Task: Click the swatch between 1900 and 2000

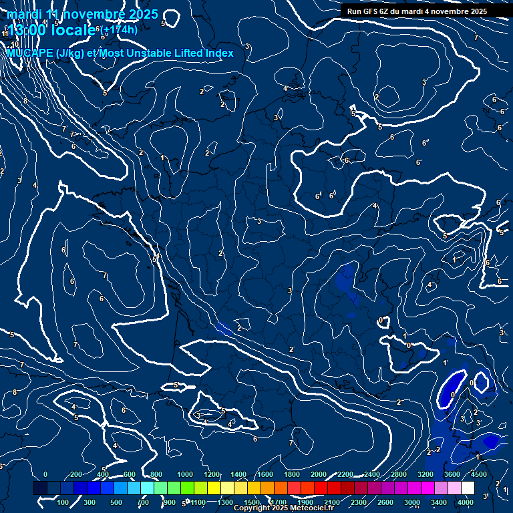Action: pyautogui.click(x=308, y=488)
